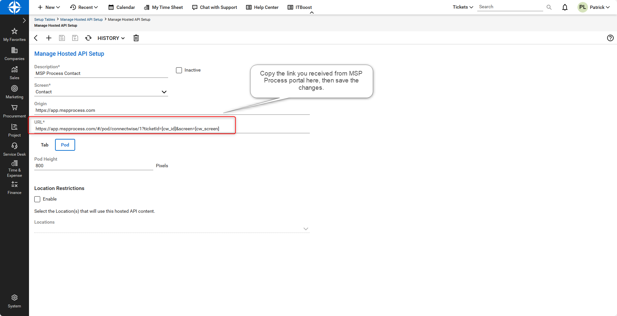Click the ConnectWise logo home icon
The width and height of the screenshot is (617, 316).
(x=15, y=7)
